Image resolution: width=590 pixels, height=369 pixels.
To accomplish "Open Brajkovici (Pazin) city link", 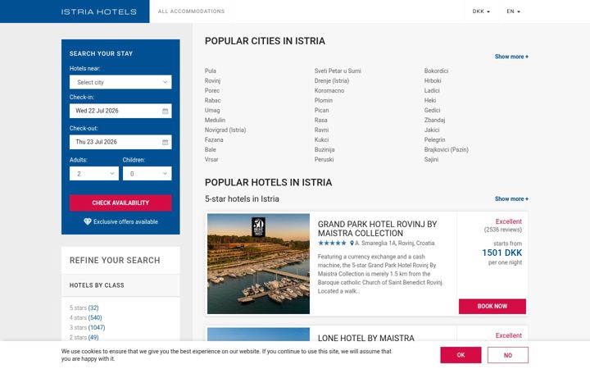I will pyautogui.click(x=447, y=149).
